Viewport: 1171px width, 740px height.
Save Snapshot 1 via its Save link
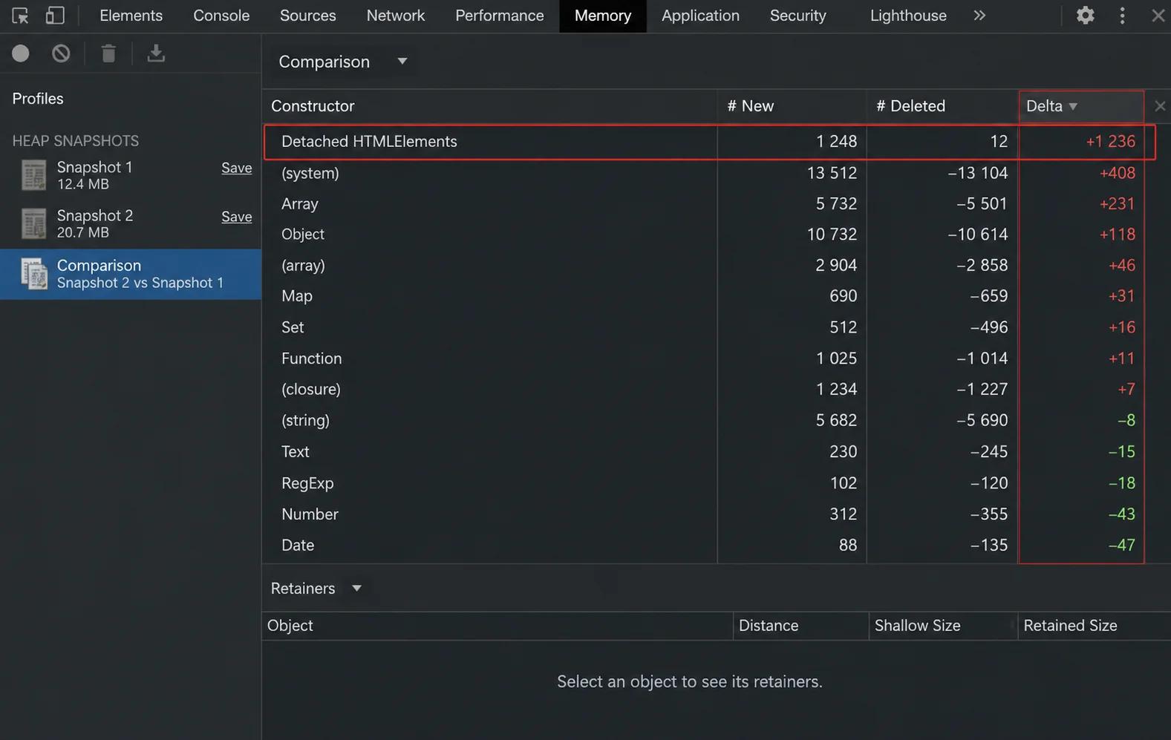click(236, 168)
